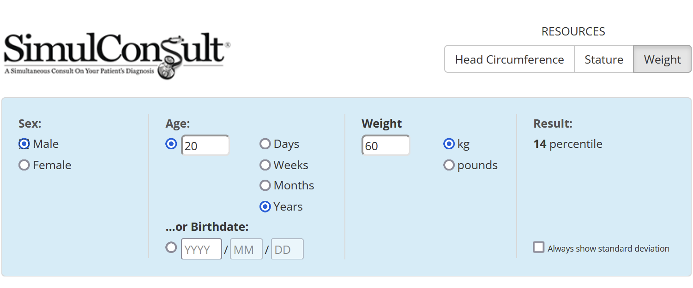Switch to the Stature tab
The width and height of the screenshot is (693, 288).
(x=603, y=59)
